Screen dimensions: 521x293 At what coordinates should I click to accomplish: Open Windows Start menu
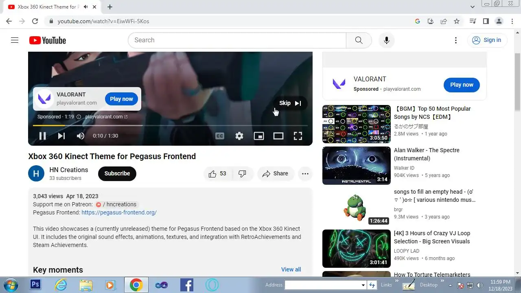tap(11, 284)
